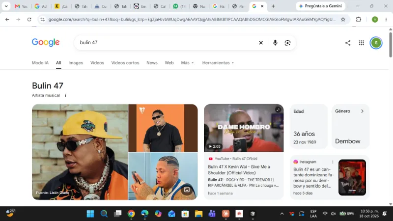
Task: Clear the search box text
Action: click(x=261, y=43)
